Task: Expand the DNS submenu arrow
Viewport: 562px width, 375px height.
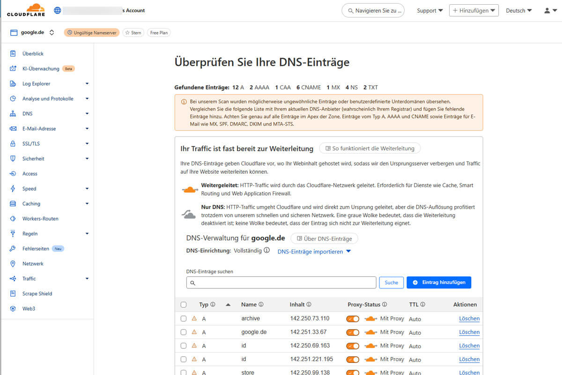Action: [x=87, y=114]
